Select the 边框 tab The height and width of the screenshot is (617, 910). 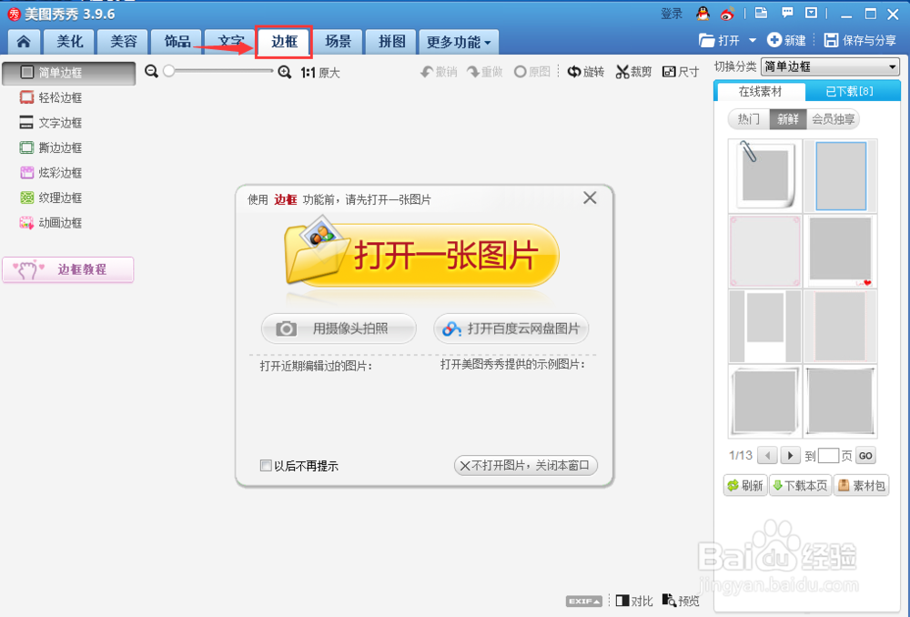point(284,42)
